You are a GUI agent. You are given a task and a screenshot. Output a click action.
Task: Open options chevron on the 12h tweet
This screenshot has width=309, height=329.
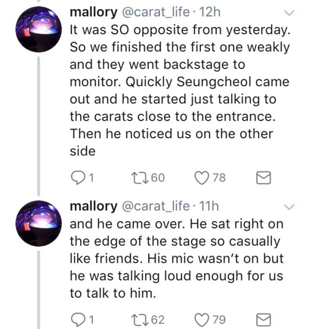click(x=289, y=13)
